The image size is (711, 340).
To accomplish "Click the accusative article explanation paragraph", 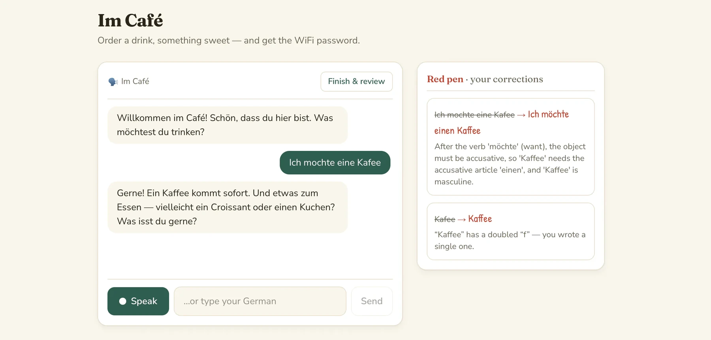I will 510,164.
